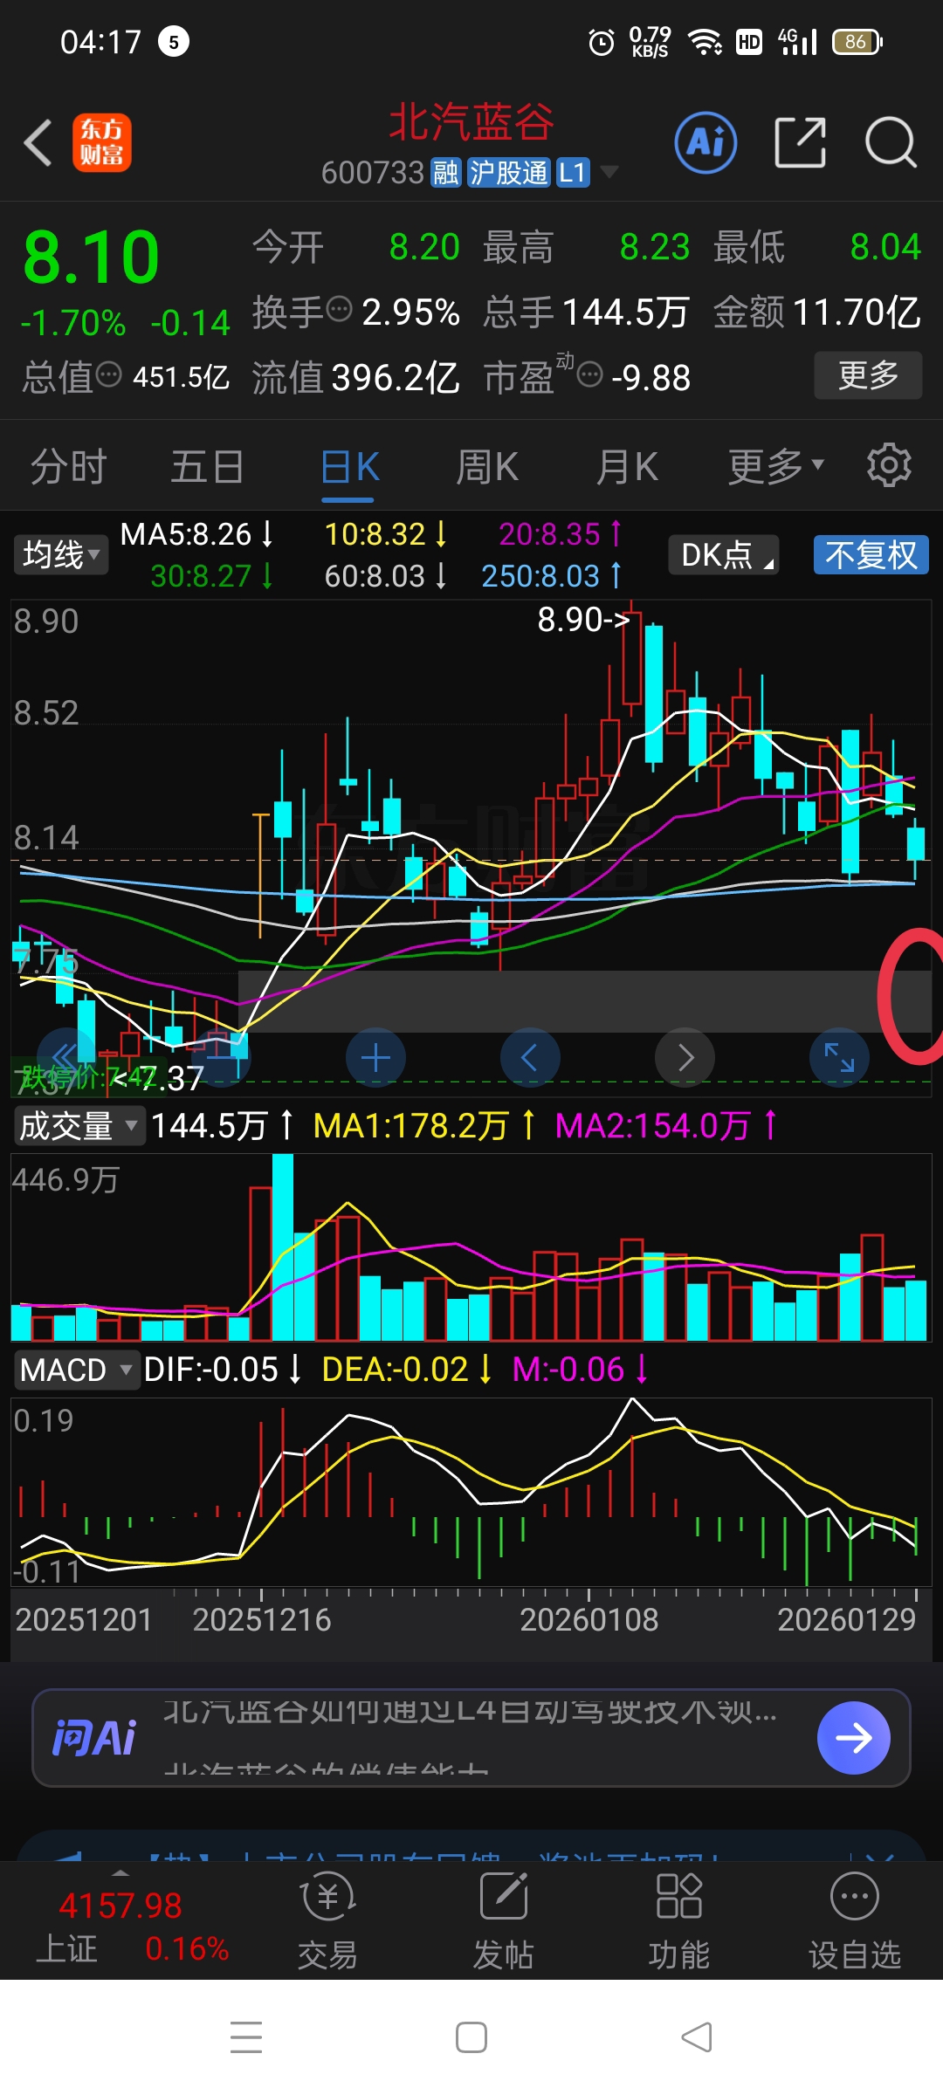Tap the share export icon
Viewport: 943px width, 2095px height.
(800, 142)
